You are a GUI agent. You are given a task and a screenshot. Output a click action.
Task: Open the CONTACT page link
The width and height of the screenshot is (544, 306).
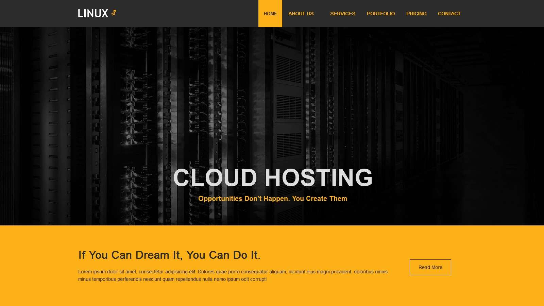click(x=449, y=14)
